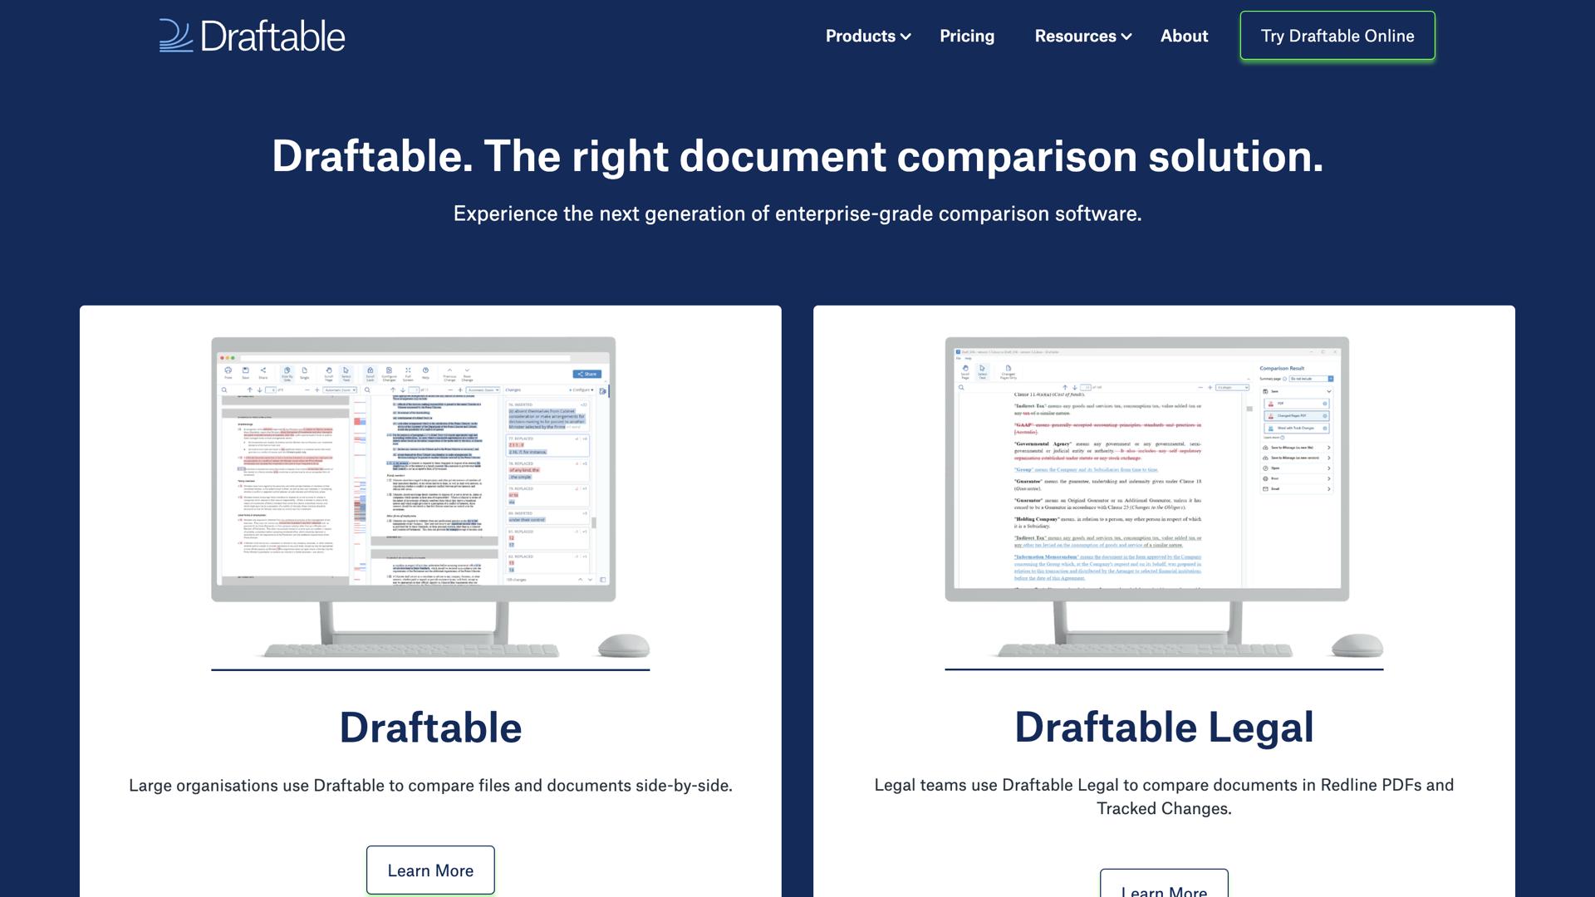Click the Save icon in the document toolbar
1595x897 pixels.
246,372
